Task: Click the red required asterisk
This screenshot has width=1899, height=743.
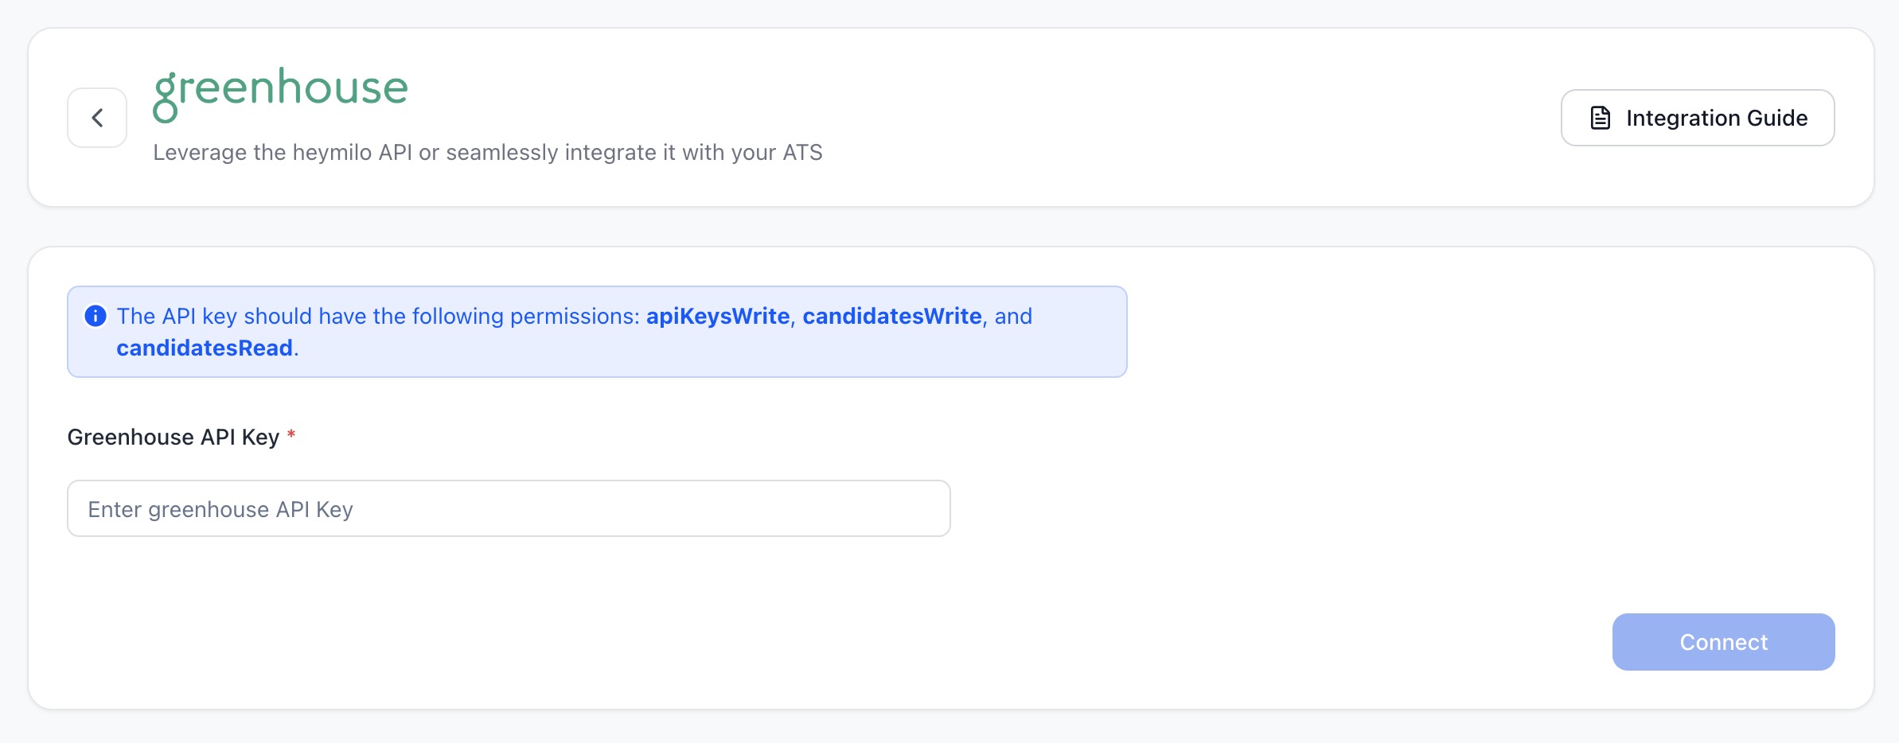Action: tap(291, 434)
